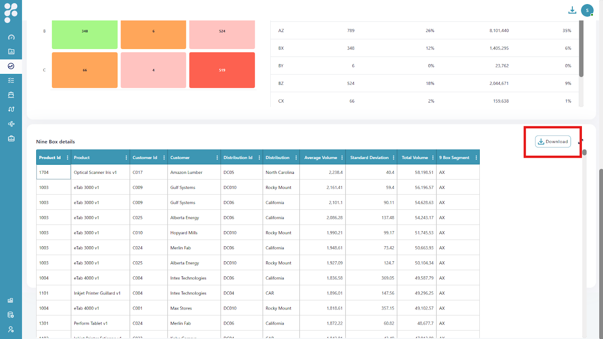
Task: Open the user settings sidebar icon
Action: [11, 329]
